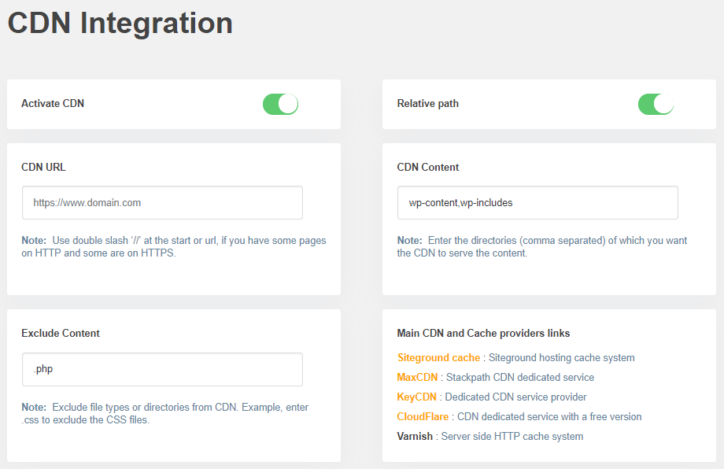Viewport: 724px width, 469px height.
Task: Toggle the Activate CDN switch
Action: tap(280, 104)
